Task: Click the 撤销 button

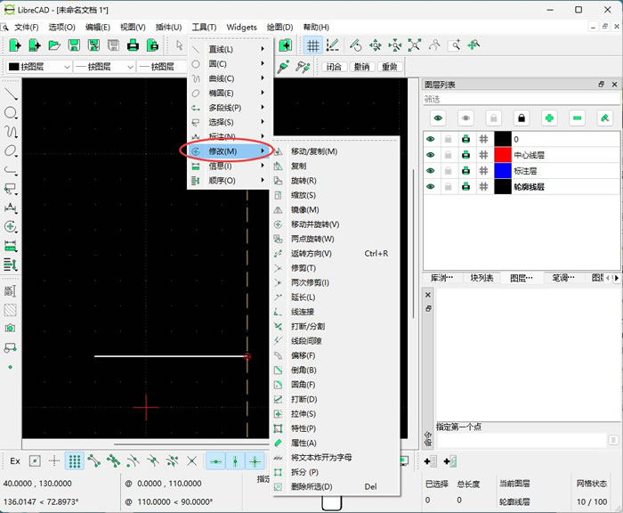Action: (361, 67)
